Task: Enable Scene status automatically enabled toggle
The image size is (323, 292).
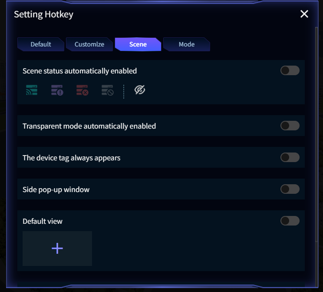Action: tap(290, 70)
